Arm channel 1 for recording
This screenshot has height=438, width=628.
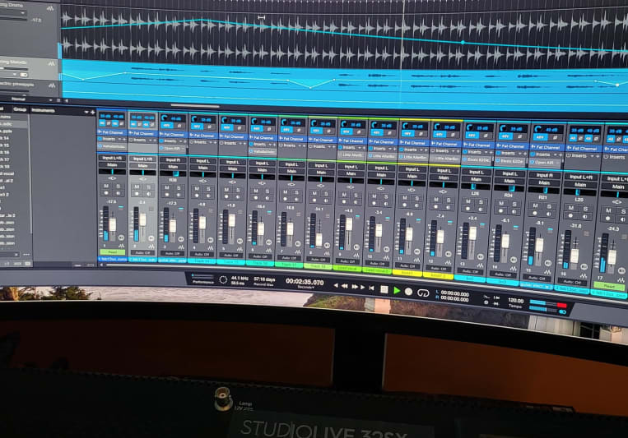point(106,193)
